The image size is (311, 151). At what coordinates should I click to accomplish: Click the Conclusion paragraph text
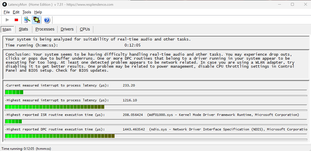(150, 62)
